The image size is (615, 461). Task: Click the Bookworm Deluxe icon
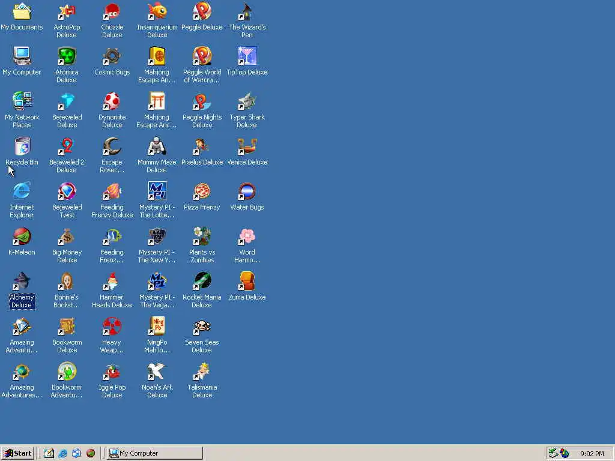[x=67, y=327]
